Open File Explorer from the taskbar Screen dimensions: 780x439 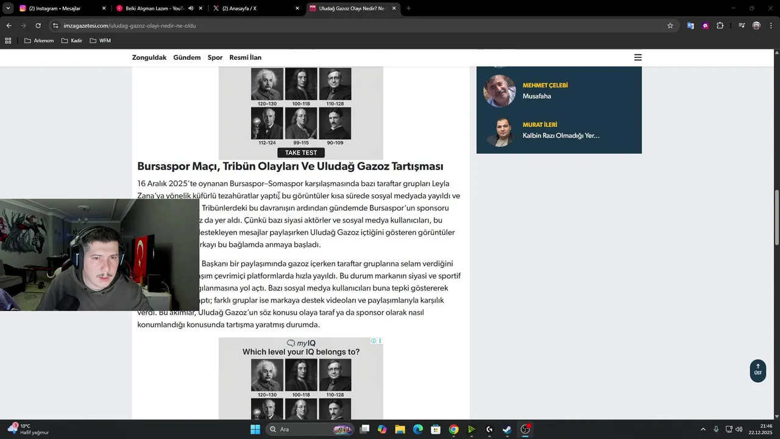click(400, 429)
